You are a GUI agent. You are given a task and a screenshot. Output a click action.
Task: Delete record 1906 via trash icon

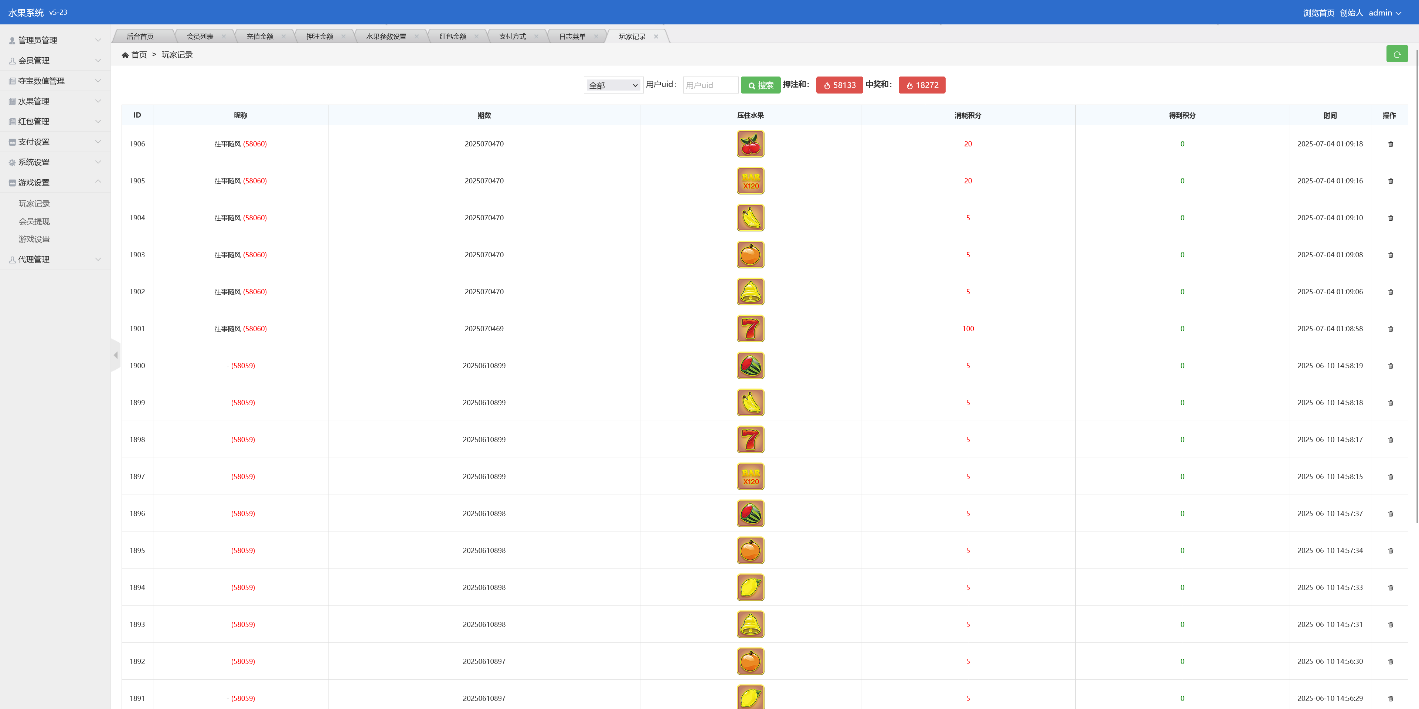click(1390, 144)
